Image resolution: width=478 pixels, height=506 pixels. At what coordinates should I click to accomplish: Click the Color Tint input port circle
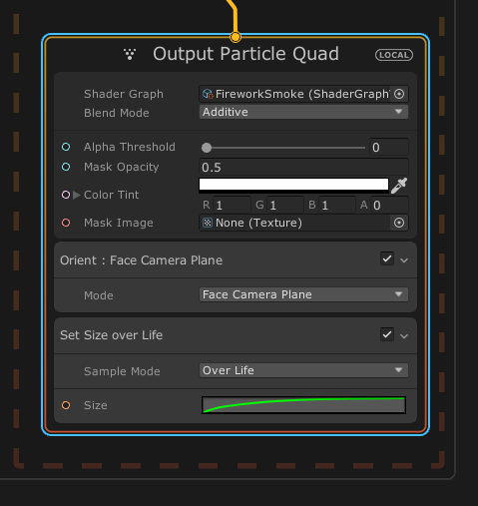66,195
